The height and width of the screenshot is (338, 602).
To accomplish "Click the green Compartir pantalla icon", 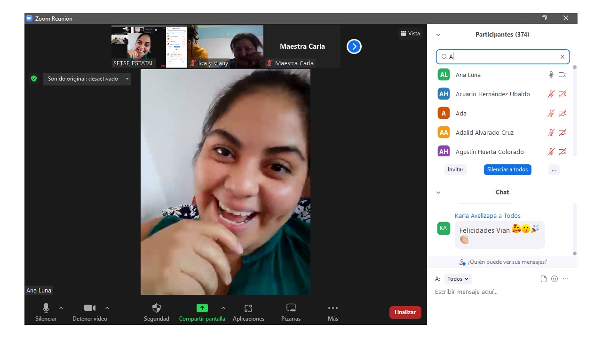I will (202, 308).
